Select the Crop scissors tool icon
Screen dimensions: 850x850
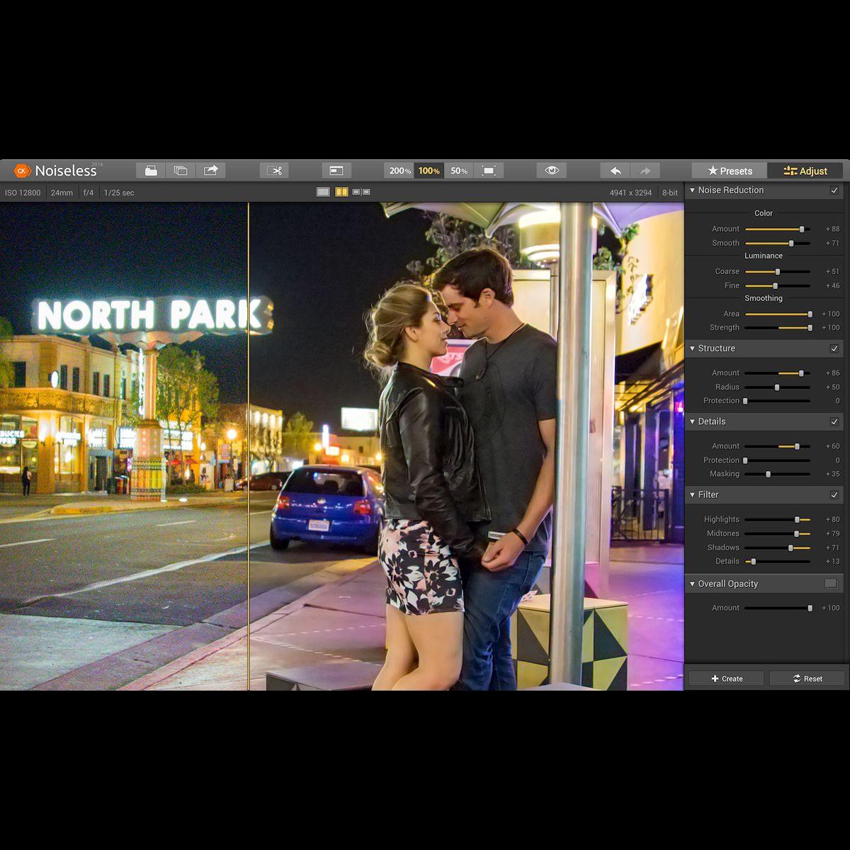(x=274, y=171)
